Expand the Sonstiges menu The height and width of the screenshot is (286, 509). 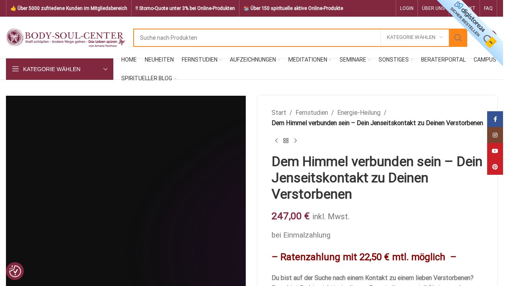tap(396, 60)
